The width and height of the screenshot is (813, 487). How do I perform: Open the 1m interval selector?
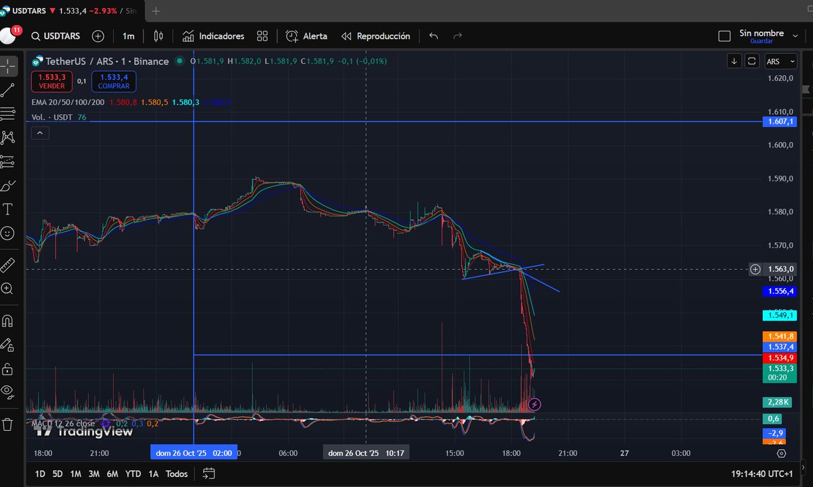(128, 36)
